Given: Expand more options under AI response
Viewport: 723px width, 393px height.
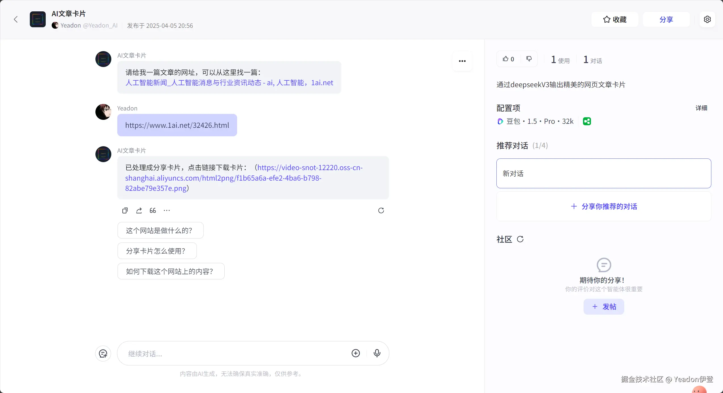Looking at the screenshot, I should (167, 210).
